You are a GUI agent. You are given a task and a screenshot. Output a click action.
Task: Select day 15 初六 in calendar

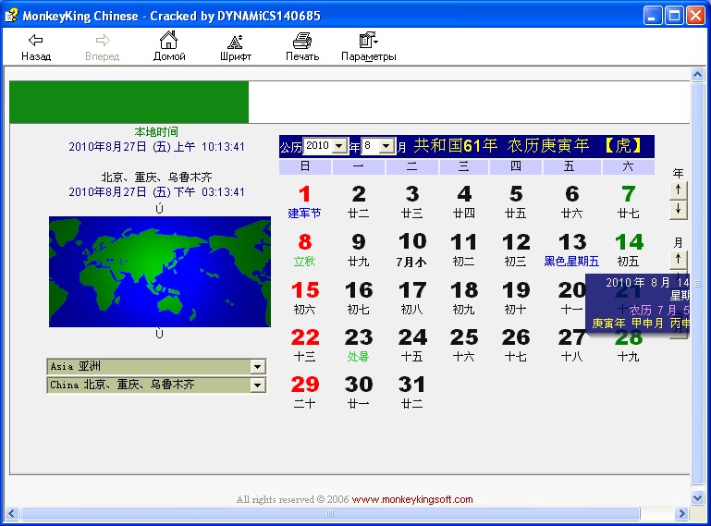pyautogui.click(x=305, y=298)
